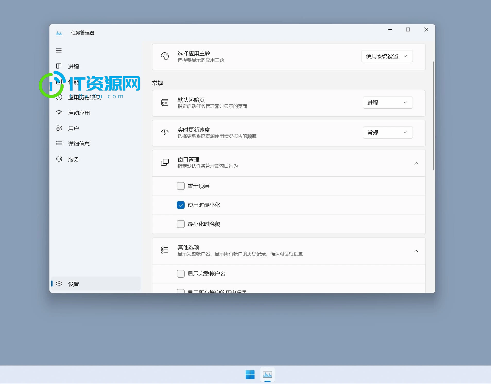Open the default start page dropdown 进程
Viewport: 491px width, 384px height.
pos(388,103)
